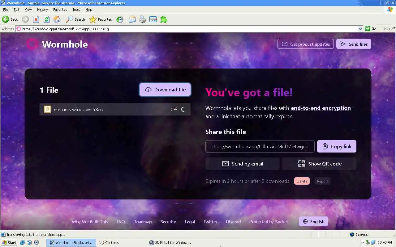The height and width of the screenshot is (247, 396).
Task: Launch the media player quick launch icon
Action: pos(36,242)
